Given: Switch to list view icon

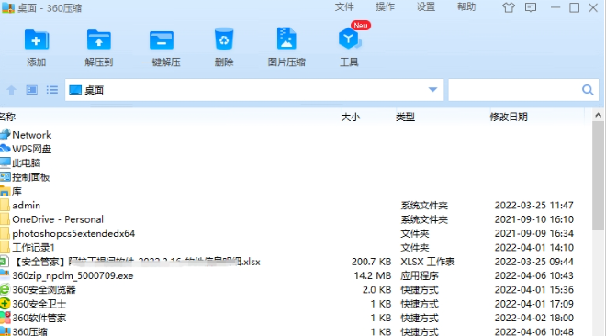Looking at the screenshot, I should 51,90.
